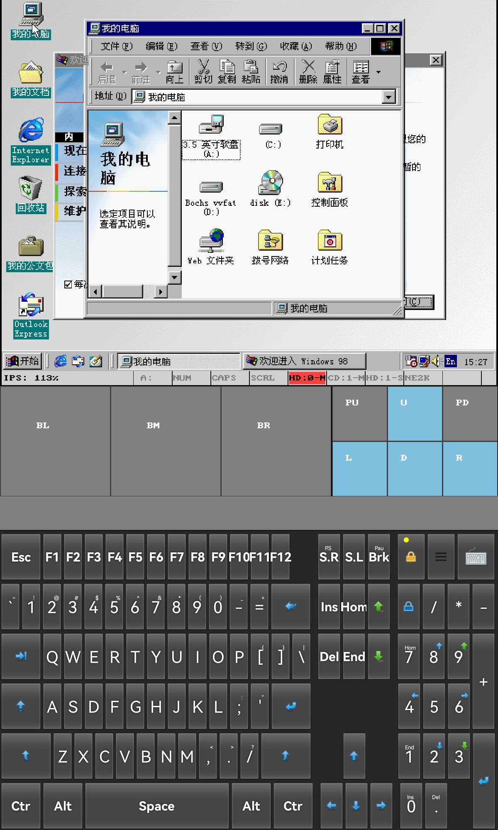This screenshot has height=830, width=498.
Task: Click the volume speaker tray icon
Action: point(435,361)
